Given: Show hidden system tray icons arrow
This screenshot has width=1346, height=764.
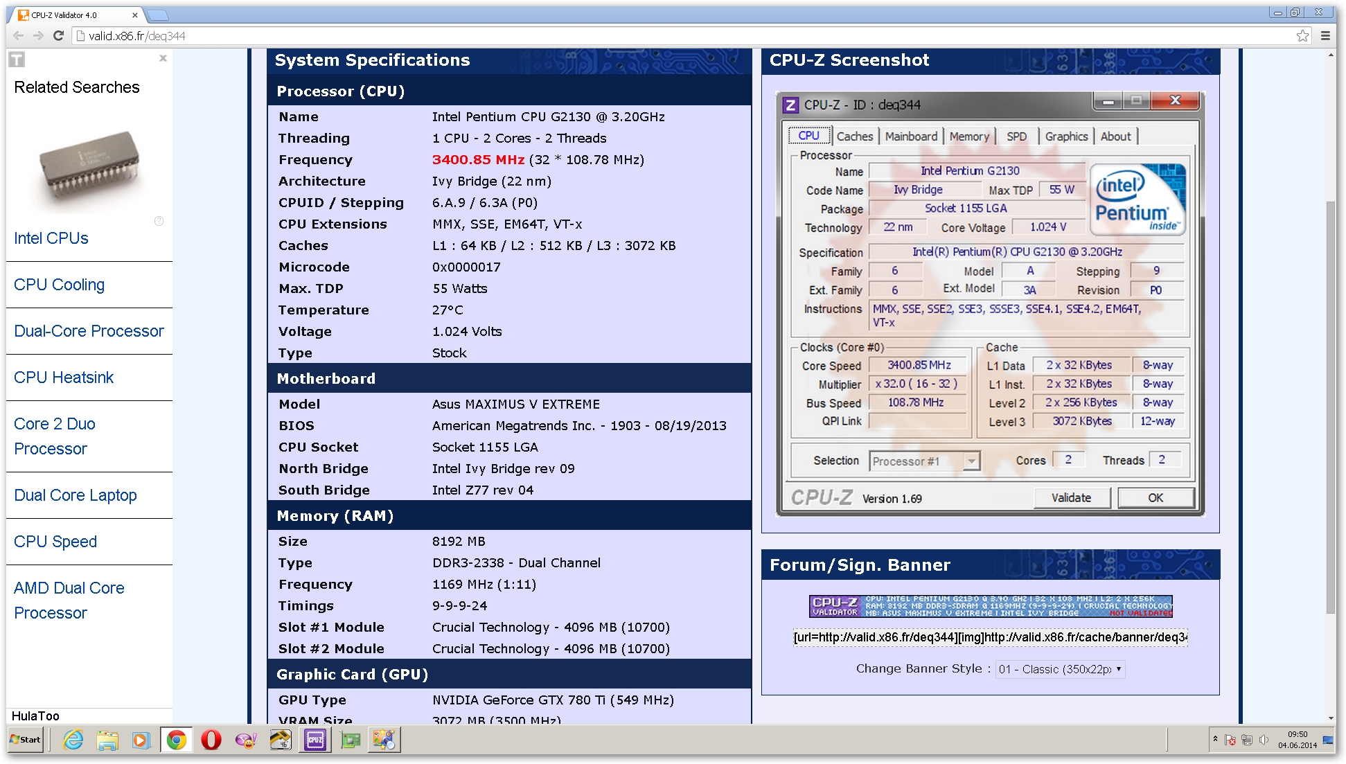Looking at the screenshot, I should coord(1215,740).
